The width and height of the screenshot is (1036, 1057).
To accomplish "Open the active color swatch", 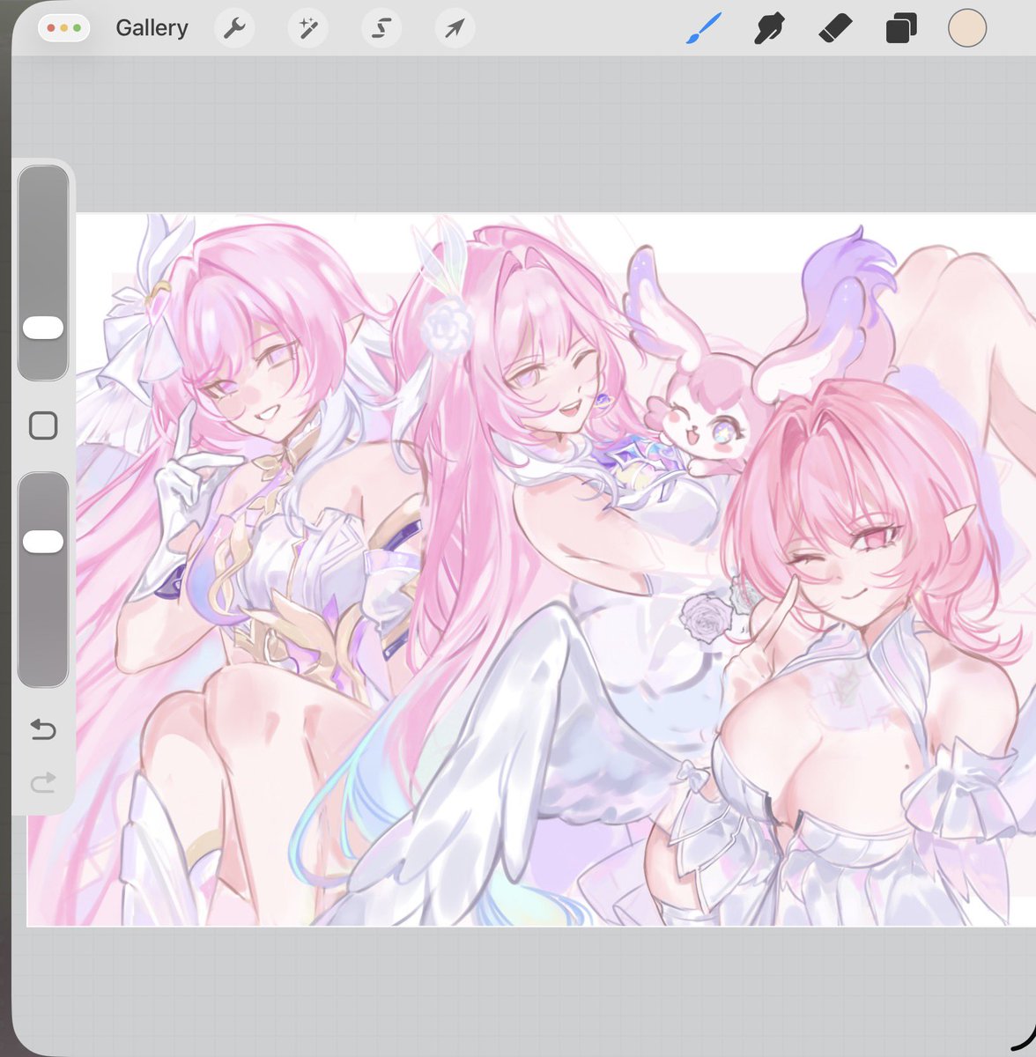I will [x=966, y=28].
